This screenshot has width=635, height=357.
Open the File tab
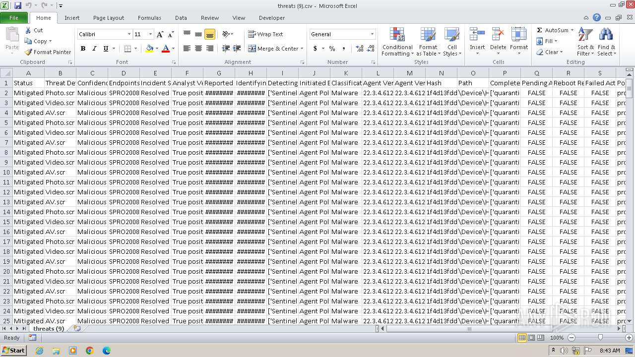(x=14, y=18)
